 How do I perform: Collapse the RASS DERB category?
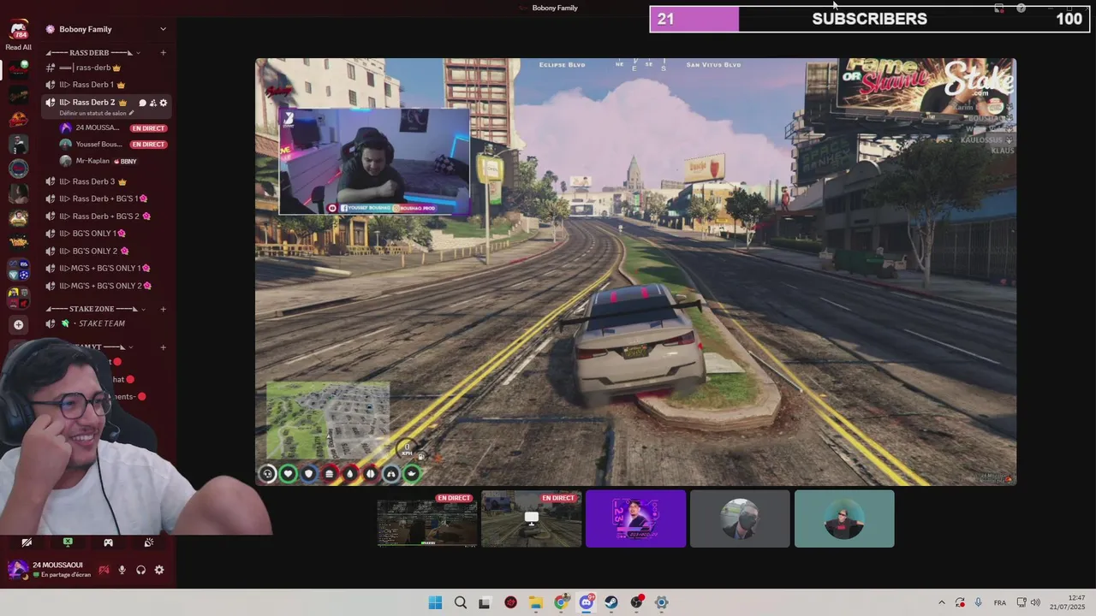click(94, 53)
